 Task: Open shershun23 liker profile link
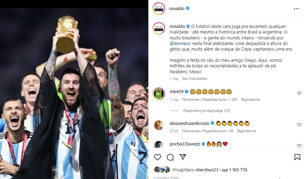[207, 170]
